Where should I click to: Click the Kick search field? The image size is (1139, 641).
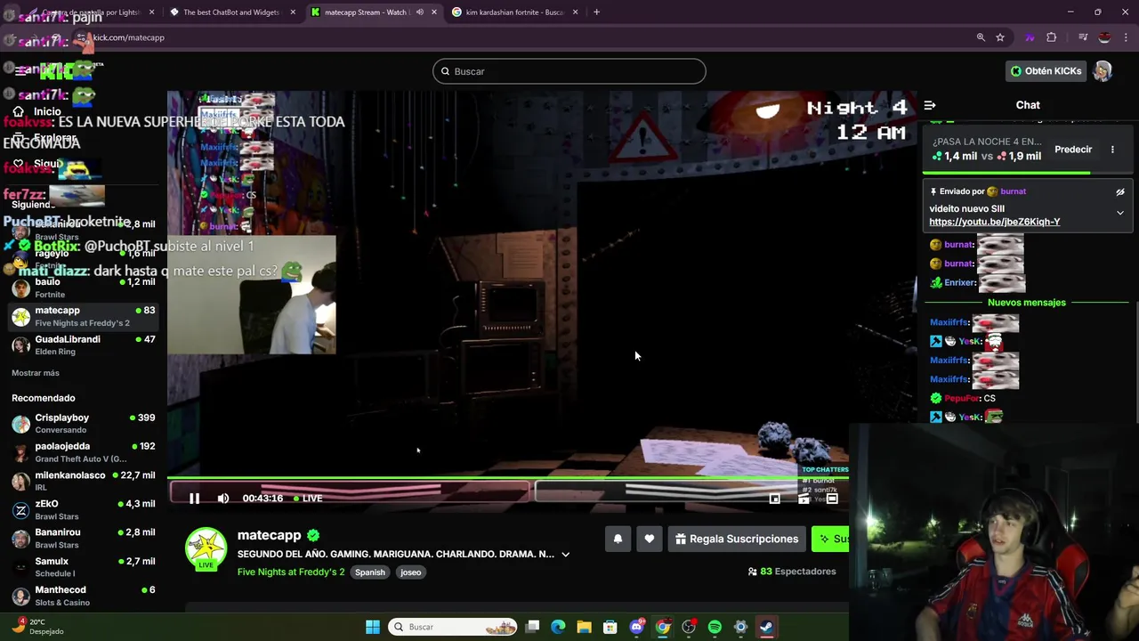[x=569, y=71]
